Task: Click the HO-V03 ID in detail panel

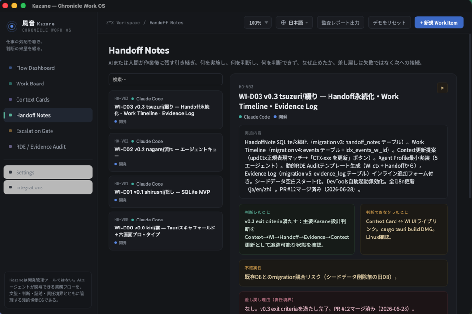Action: (246, 87)
